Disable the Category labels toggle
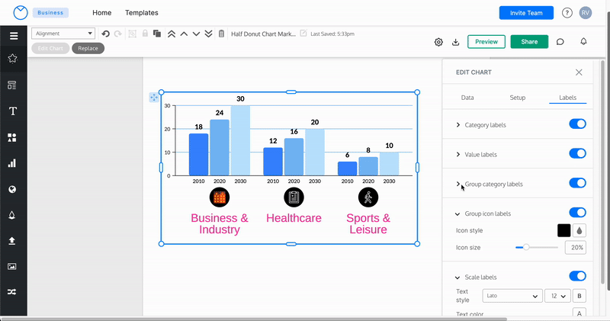 point(577,124)
